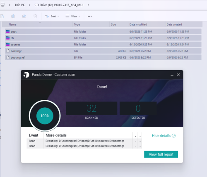Click sources modified date 6/12/2026 5:23 PM
Screen dimensions: 207x177
point(141,45)
